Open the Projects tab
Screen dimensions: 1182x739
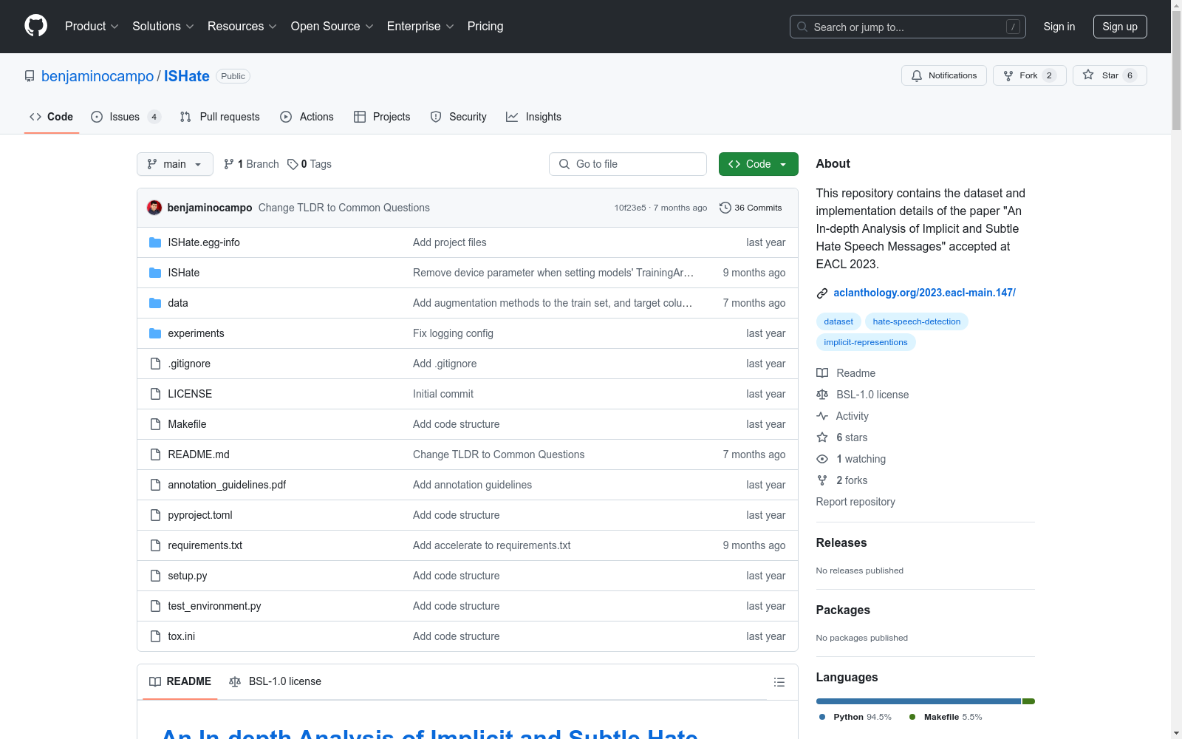[x=382, y=117]
